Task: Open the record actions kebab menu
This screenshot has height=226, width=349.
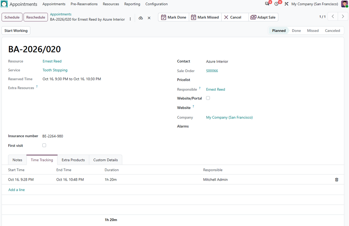Action: (130, 19)
